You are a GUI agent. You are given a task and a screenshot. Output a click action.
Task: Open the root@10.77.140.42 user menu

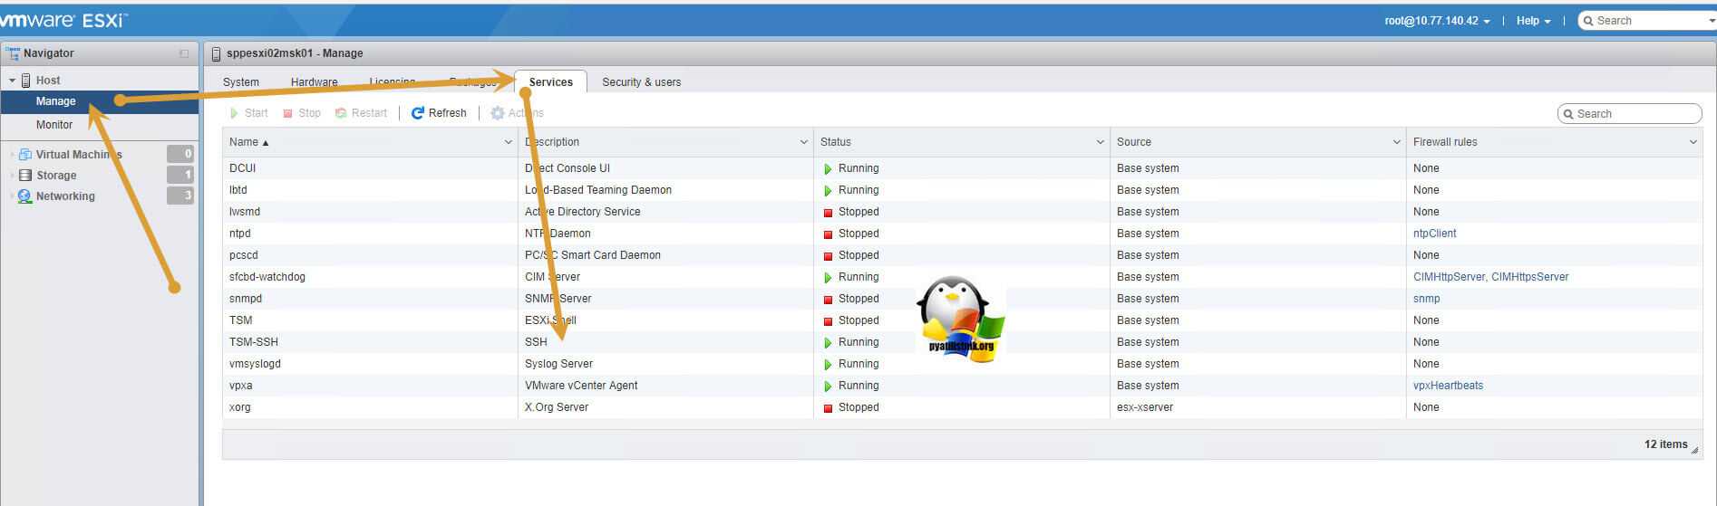coord(1437,21)
